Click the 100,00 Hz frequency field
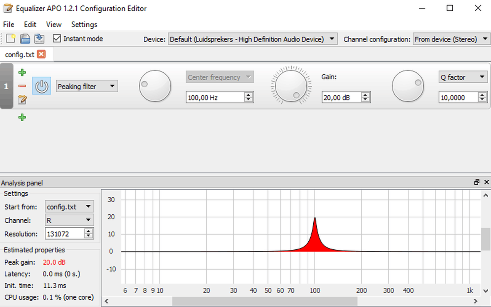 coord(215,97)
